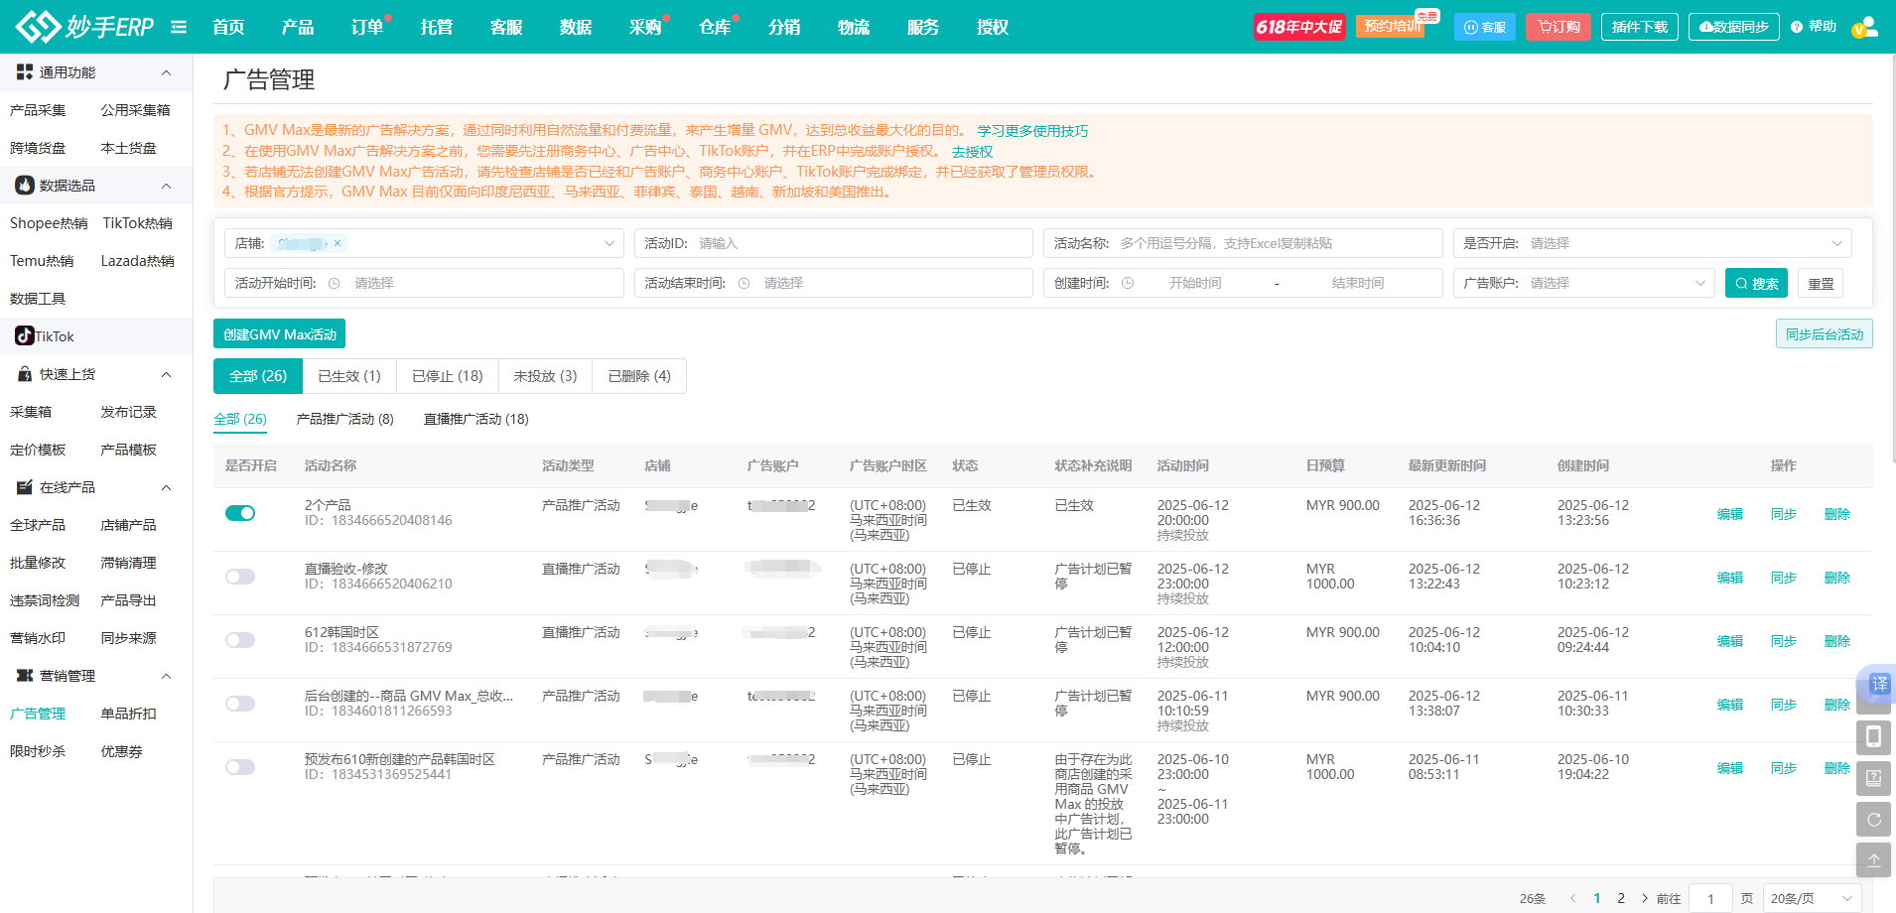Remove the selected shop tag with the x icon

(338, 243)
